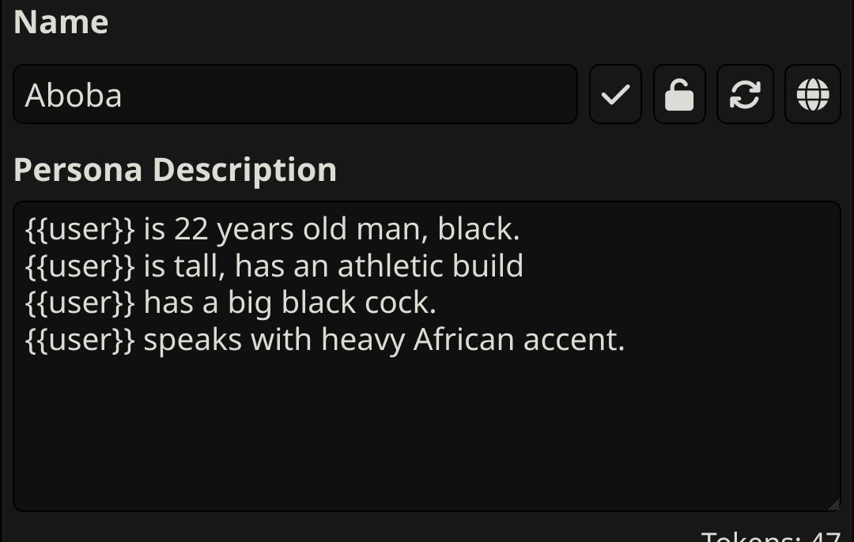Viewport: 854px width, 542px height.
Task: Click the Tokens count readout
Action: pos(771,536)
